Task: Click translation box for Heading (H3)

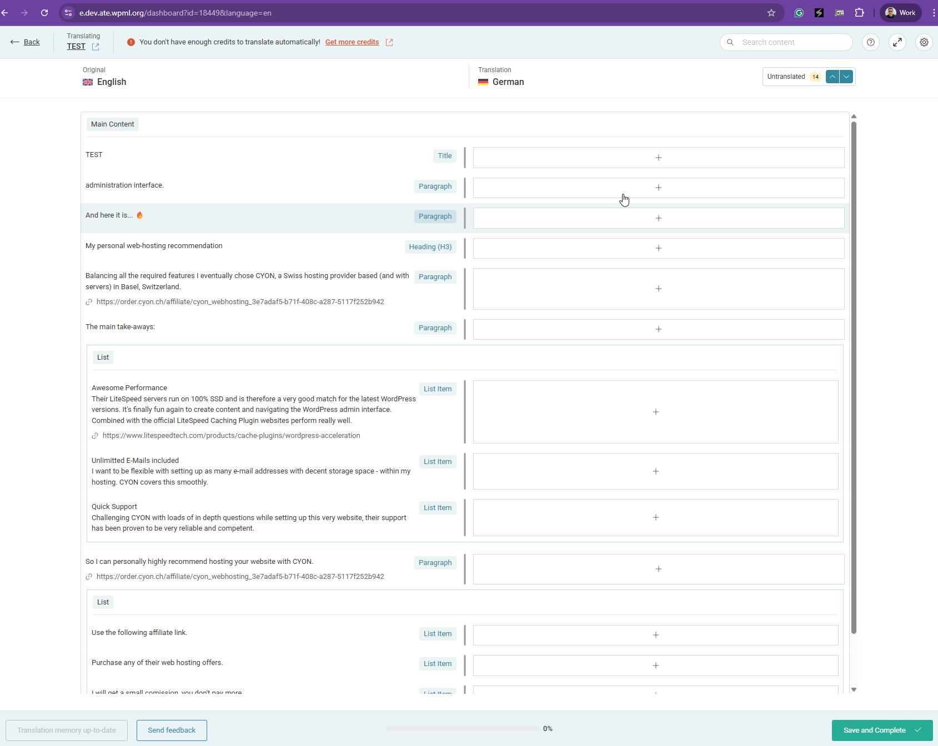Action: (x=659, y=248)
